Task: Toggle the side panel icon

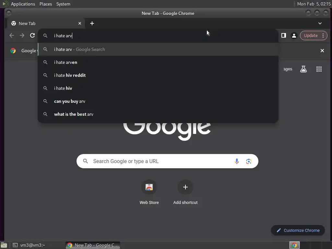Action: pos(283,35)
